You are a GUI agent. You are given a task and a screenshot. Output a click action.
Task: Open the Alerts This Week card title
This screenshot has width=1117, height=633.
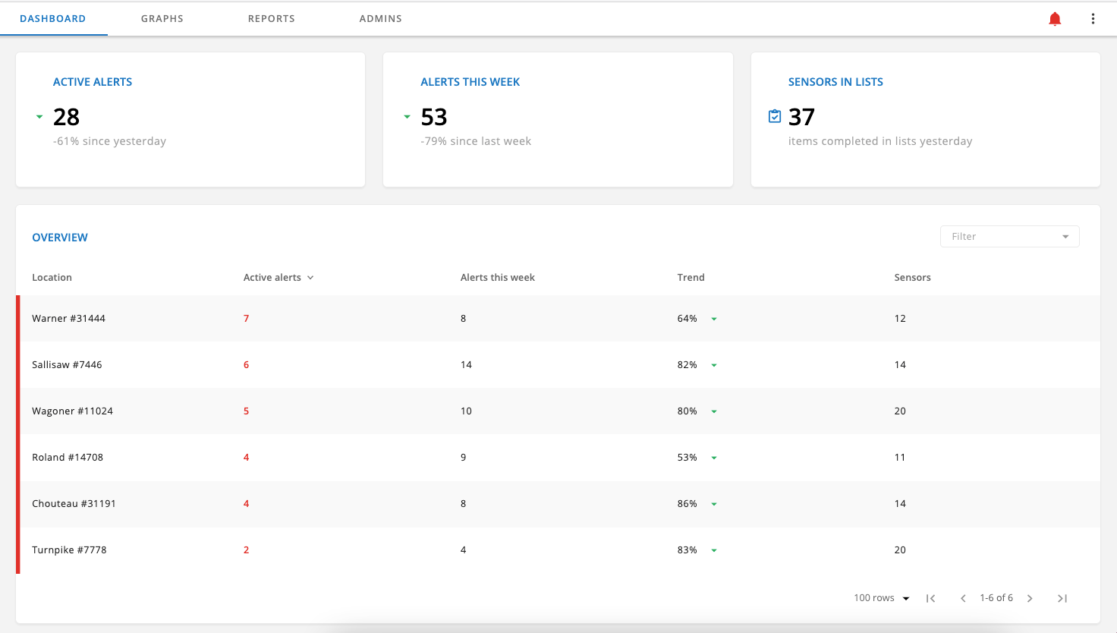pyautogui.click(x=470, y=82)
